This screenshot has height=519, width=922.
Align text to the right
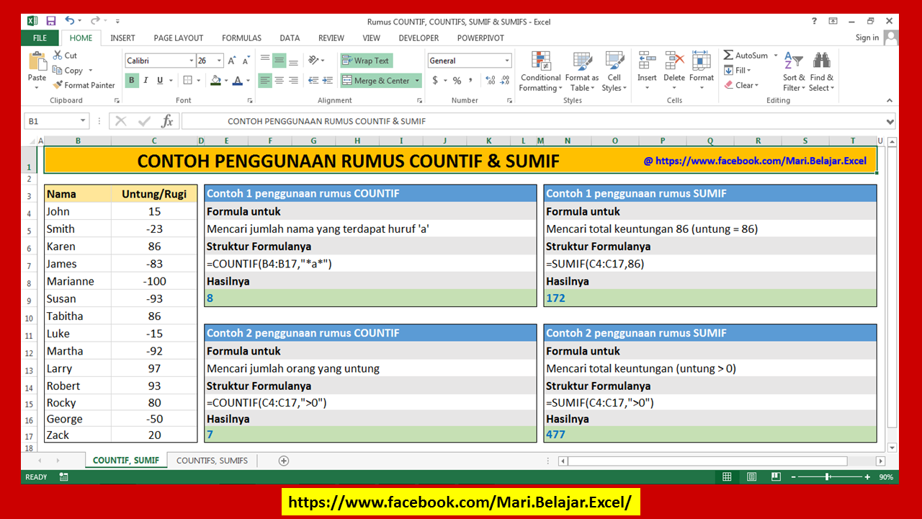click(293, 81)
